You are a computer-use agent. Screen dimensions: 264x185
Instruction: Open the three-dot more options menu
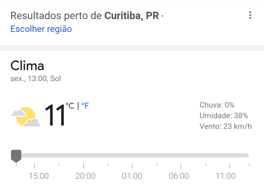(250, 15)
